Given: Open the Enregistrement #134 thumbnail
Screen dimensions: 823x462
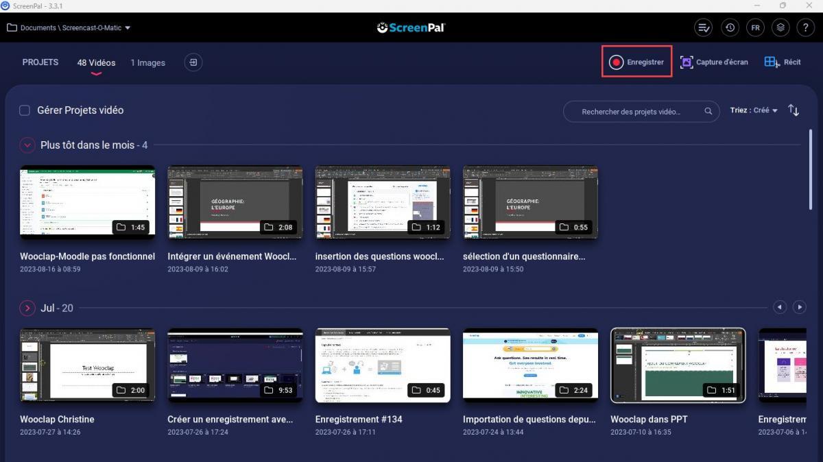Looking at the screenshot, I should click(383, 365).
